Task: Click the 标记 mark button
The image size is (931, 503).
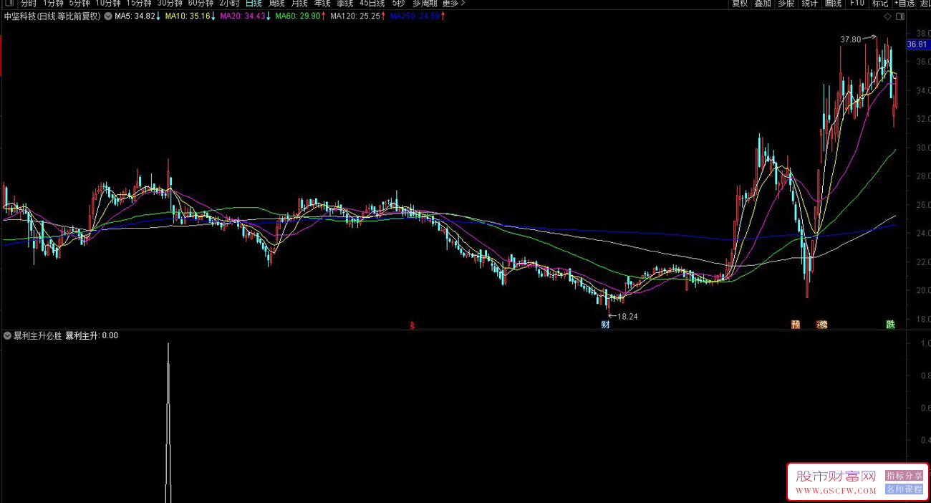Action: pos(880,3)
